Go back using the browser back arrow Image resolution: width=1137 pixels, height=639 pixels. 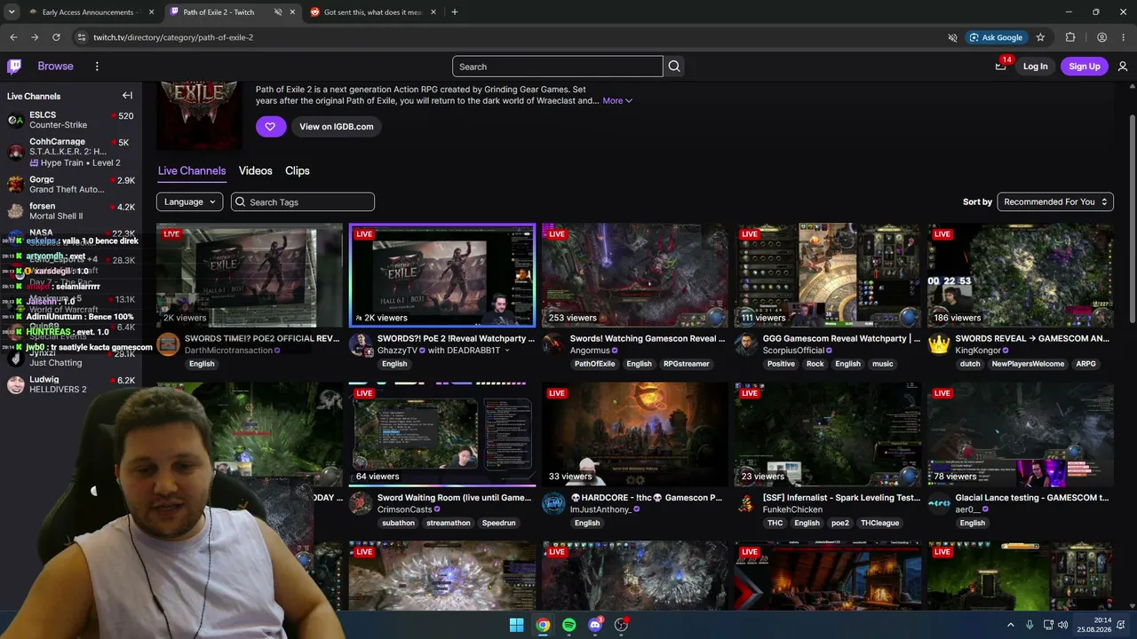click(x=13, y=37)
